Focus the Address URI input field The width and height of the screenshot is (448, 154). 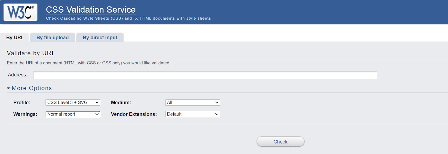205,75
